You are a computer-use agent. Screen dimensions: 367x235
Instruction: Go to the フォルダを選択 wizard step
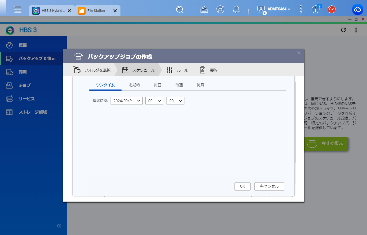(x=92, y=70)
